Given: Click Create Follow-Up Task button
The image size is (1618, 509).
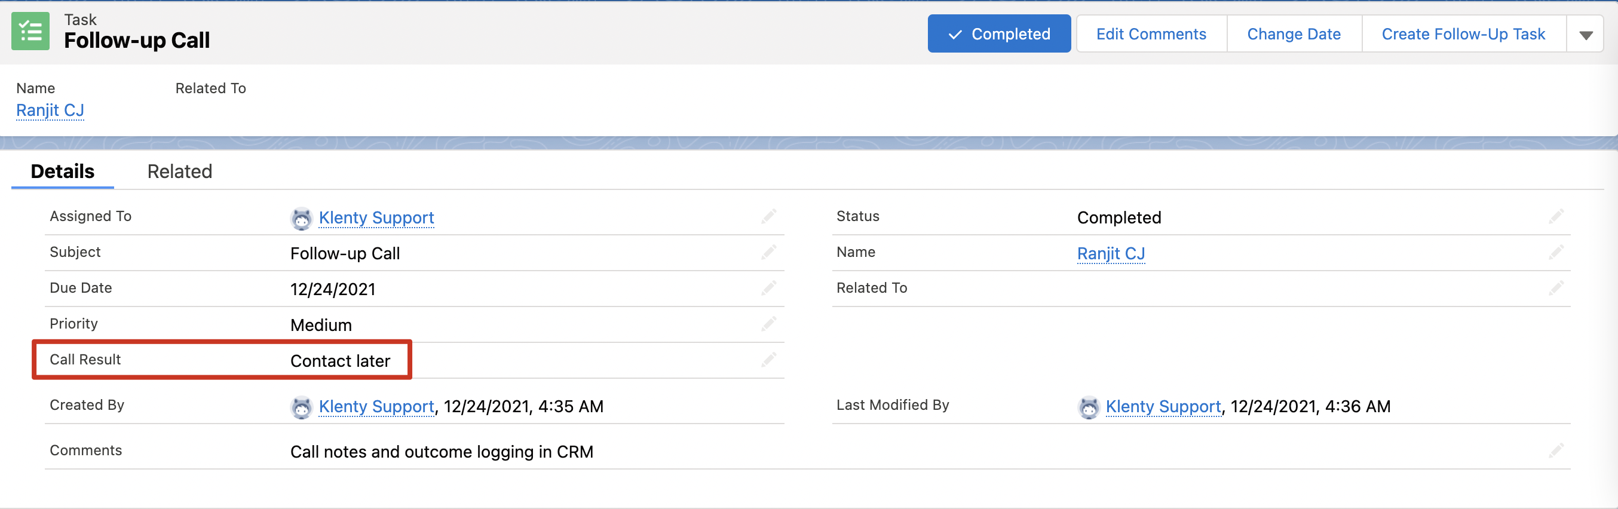Looking at the screenshot, I should tap(1463, 34).
